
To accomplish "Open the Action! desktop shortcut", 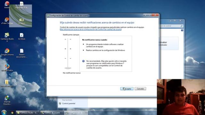I will click(7, 5).
